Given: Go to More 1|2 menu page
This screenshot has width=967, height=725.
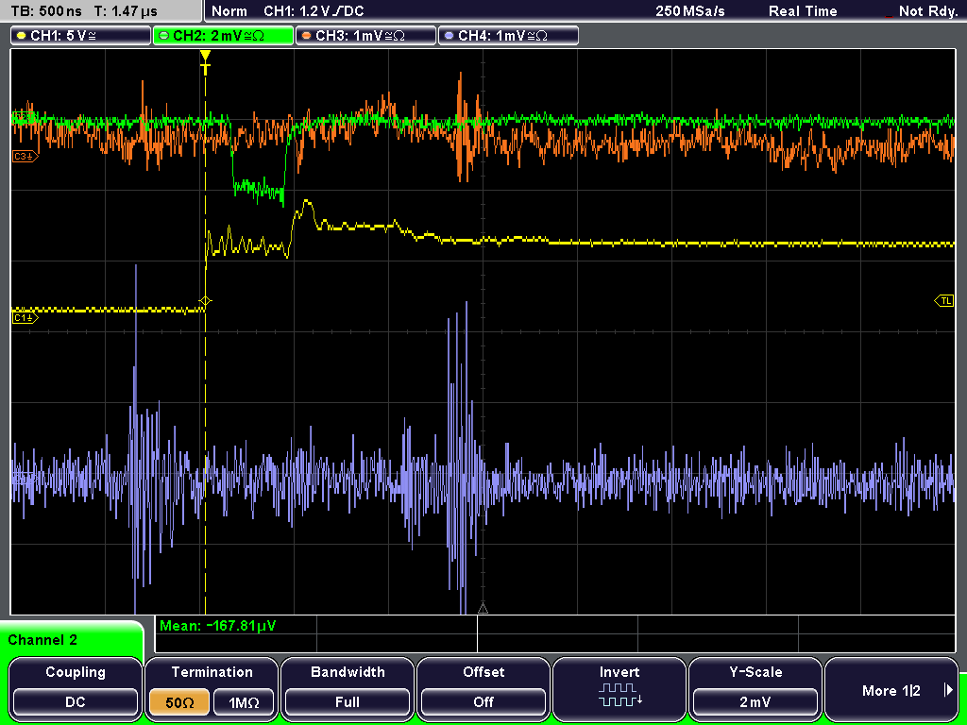Looking at the screenshot, I should (x=891, y=688).
